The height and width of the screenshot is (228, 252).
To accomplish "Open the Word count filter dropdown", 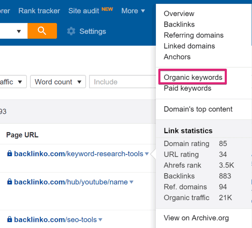I will click(58, 82).
